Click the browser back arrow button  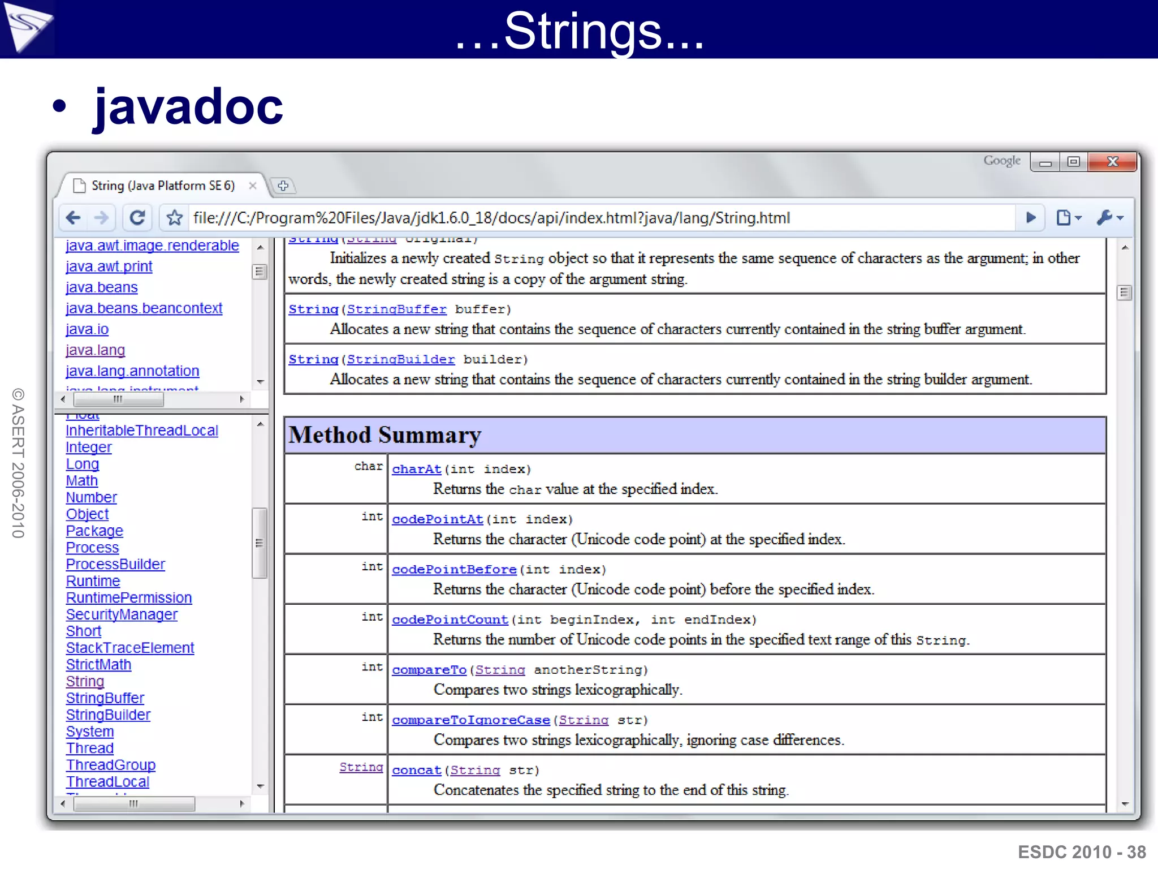click(x=74, y=218)
